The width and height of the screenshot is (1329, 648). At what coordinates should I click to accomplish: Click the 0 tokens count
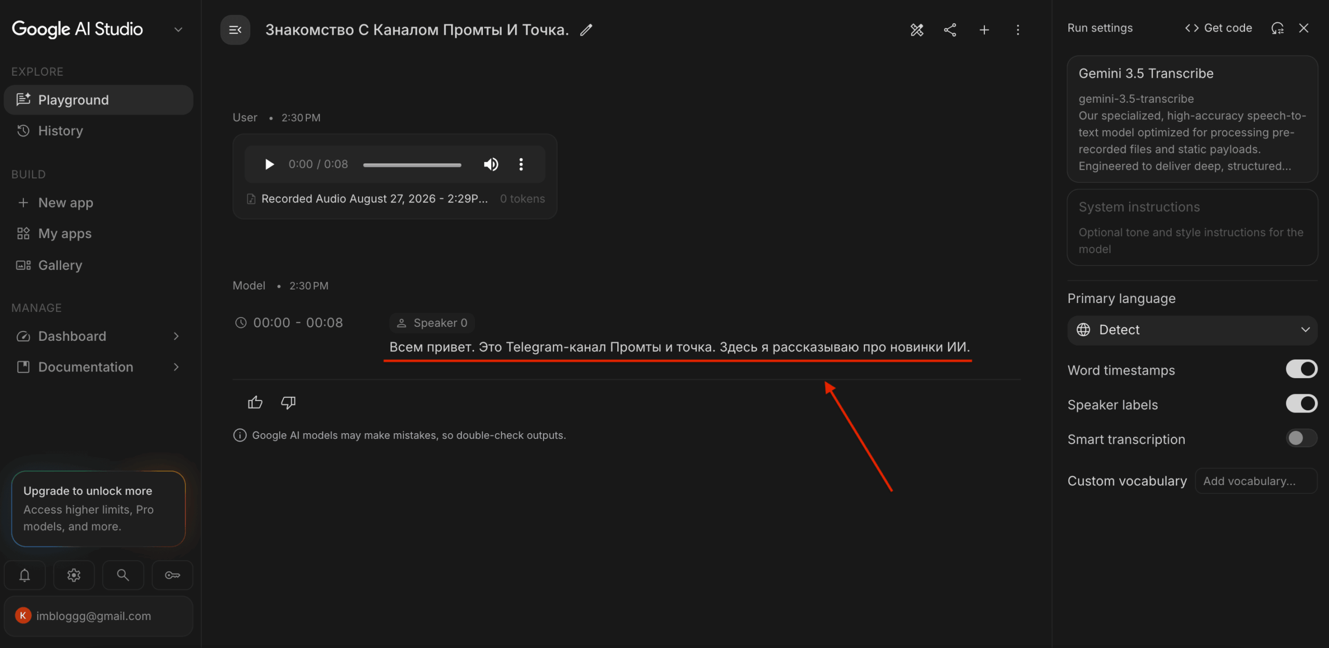point(522,199)
